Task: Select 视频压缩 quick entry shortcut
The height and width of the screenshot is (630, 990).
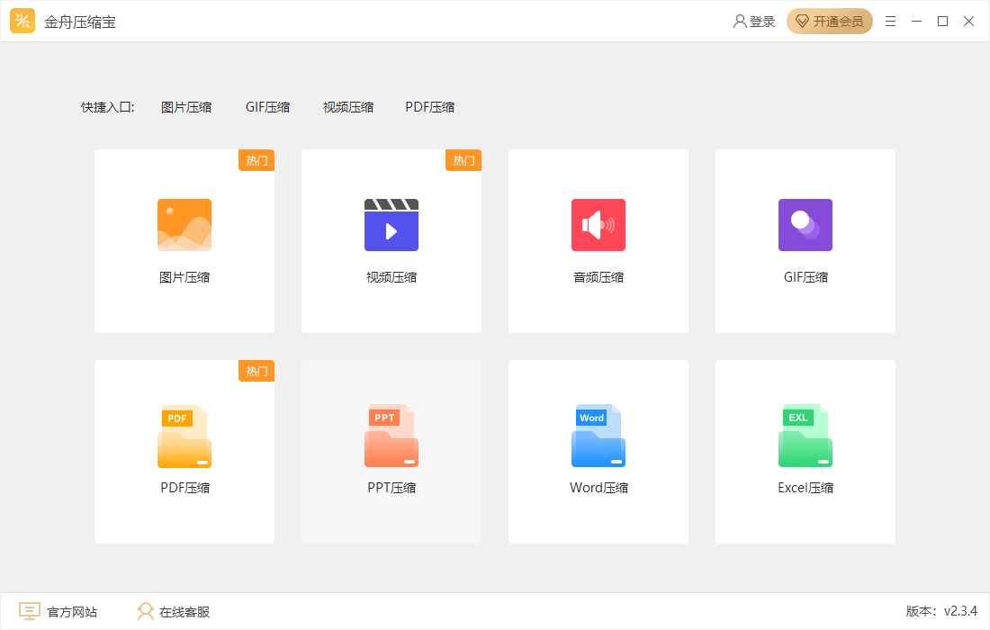Action: [347, 106]
